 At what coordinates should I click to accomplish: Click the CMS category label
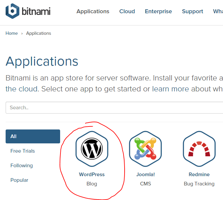(145, 183)
